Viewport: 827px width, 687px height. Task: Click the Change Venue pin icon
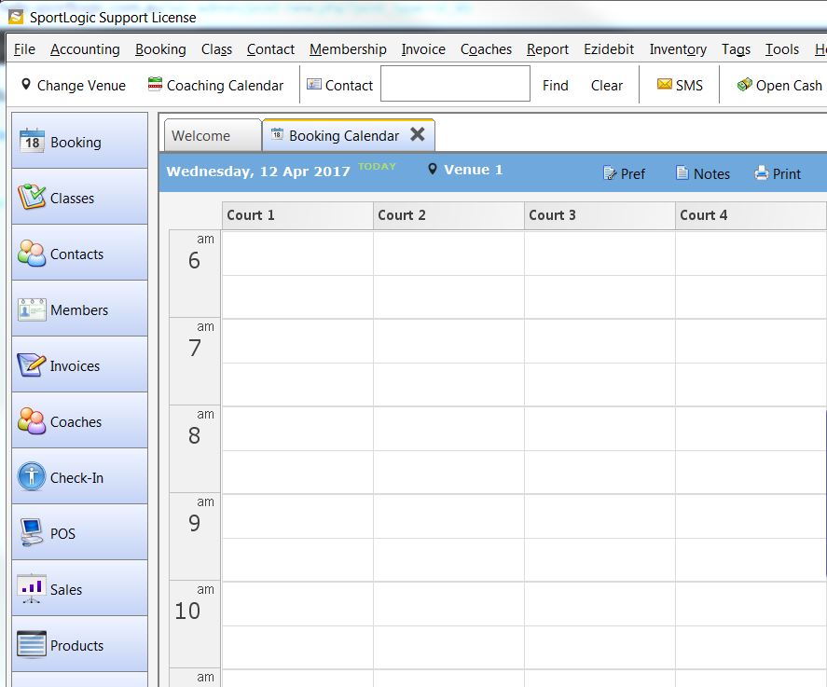[x=26, y=84]
